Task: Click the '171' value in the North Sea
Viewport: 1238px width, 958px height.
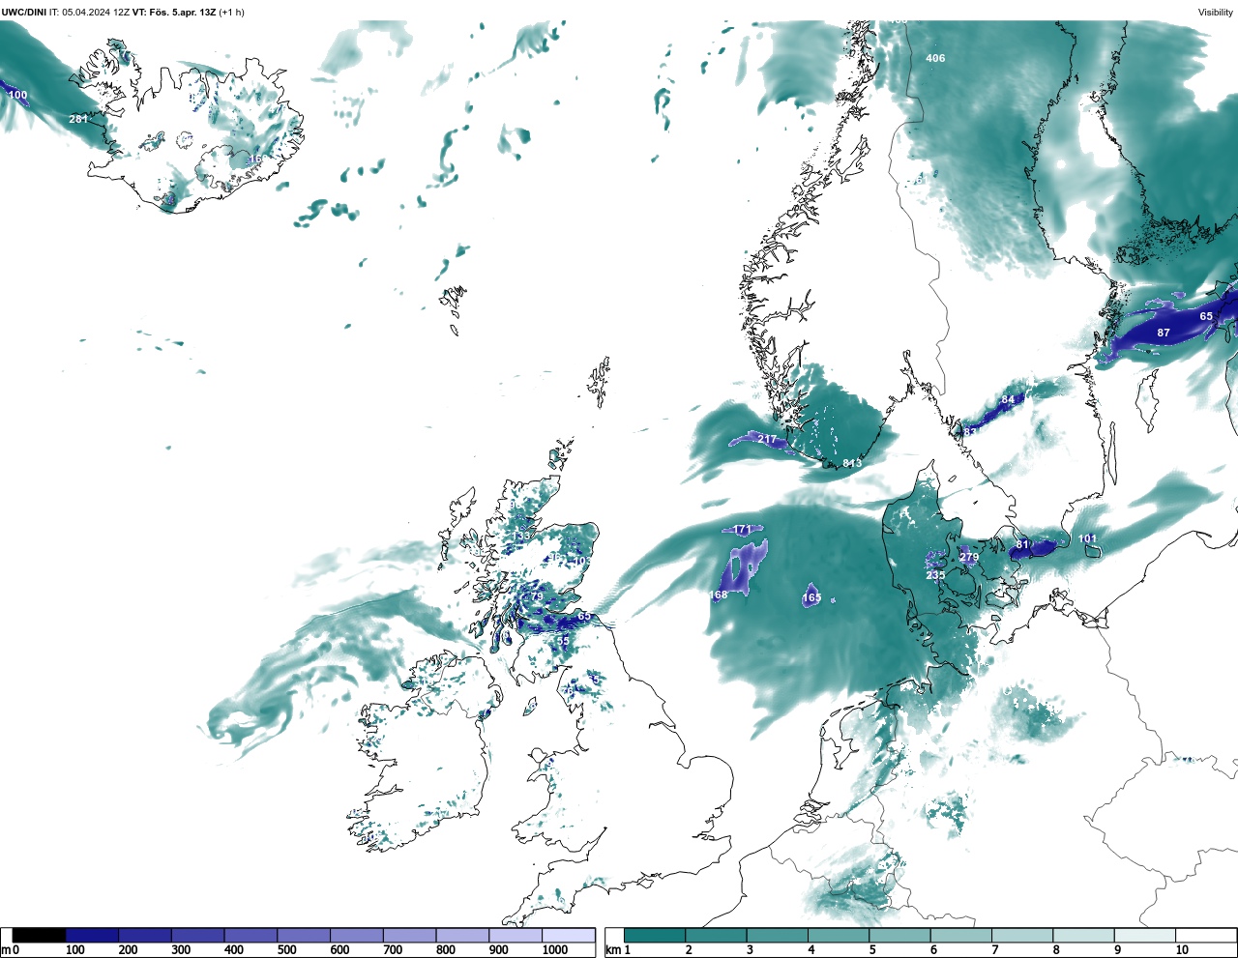Action: click(742, 530)
